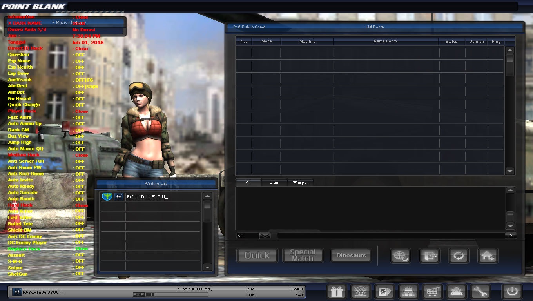Screen dimensions: 533x301
Task: Click the Point value 32980
Action: point(296,289)
